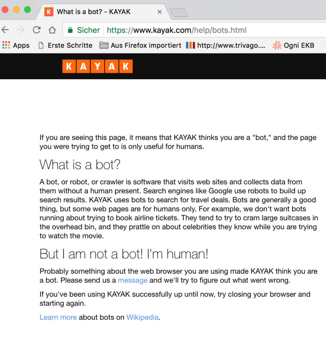Click the KAYAK logo in the header
This screenshot has width=326, height=345.
click(x=97, y=66)
